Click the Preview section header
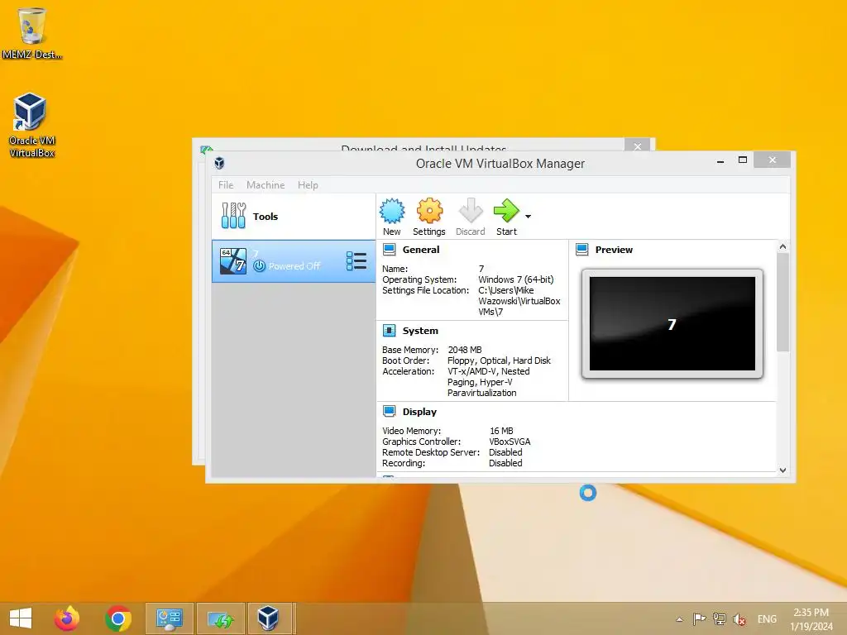Image resolution: width=847 pixels, height=635 pixels. tap(614, 250)
